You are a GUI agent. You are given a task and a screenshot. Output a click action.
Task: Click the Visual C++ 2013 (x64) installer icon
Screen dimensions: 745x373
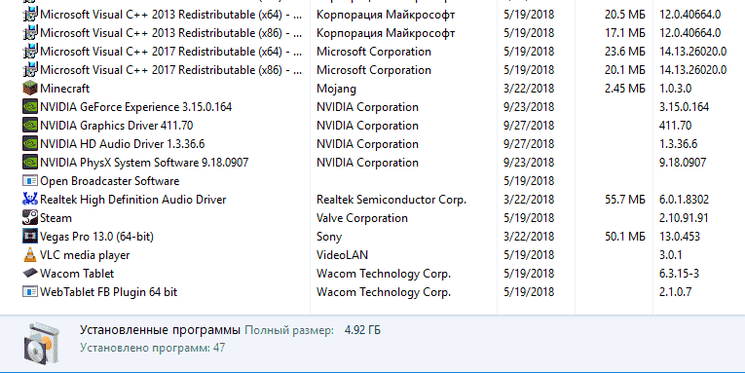30,15
